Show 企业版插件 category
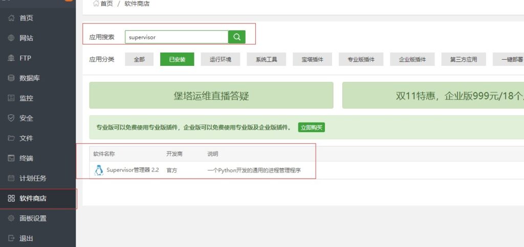 coord(412,59)
